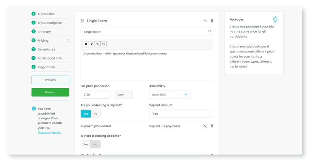The height and width of the screenshot is (162, 310).
Task: Click step 7 circle for eSignature
Action: click(33, 67)
